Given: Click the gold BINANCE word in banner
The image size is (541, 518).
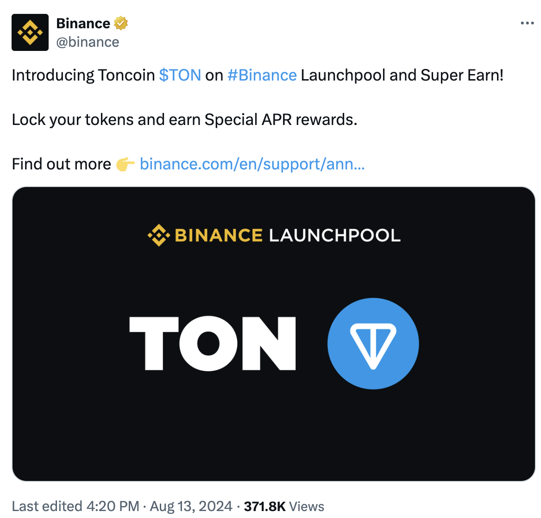Looking at the screenshot, I should pos(219,236).
